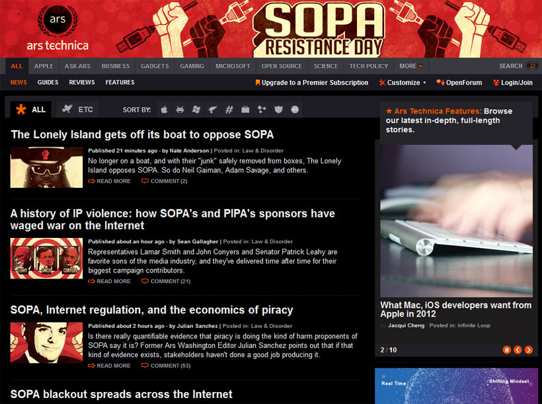
Task: Click the Leahy, Smith, Conyers thumbnail
Action: pyautogui.click(x=46, y=259)
